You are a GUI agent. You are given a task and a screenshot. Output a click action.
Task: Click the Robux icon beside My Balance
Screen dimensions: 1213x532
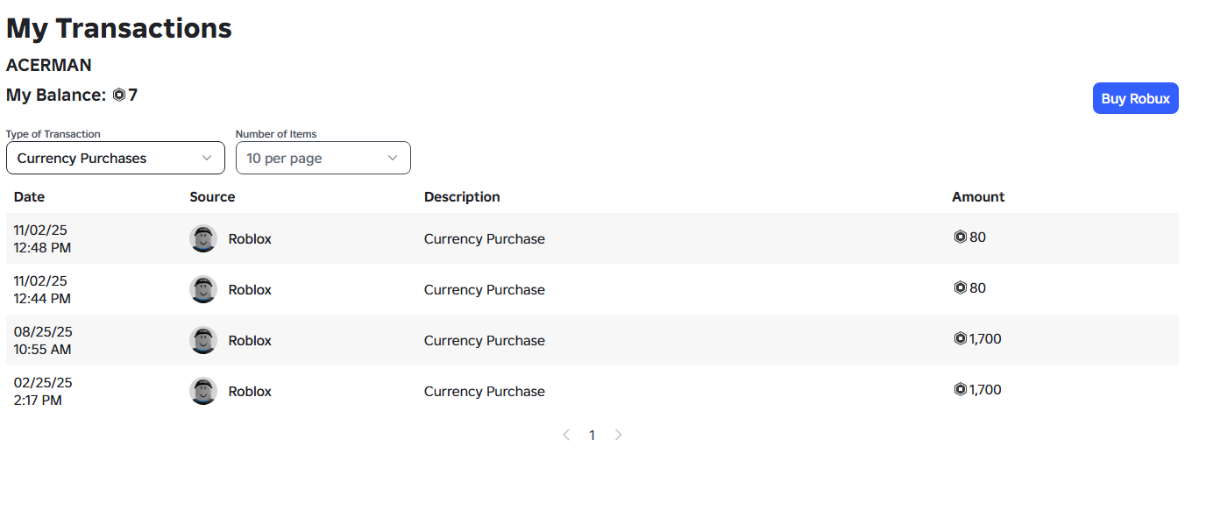point(119,96)
